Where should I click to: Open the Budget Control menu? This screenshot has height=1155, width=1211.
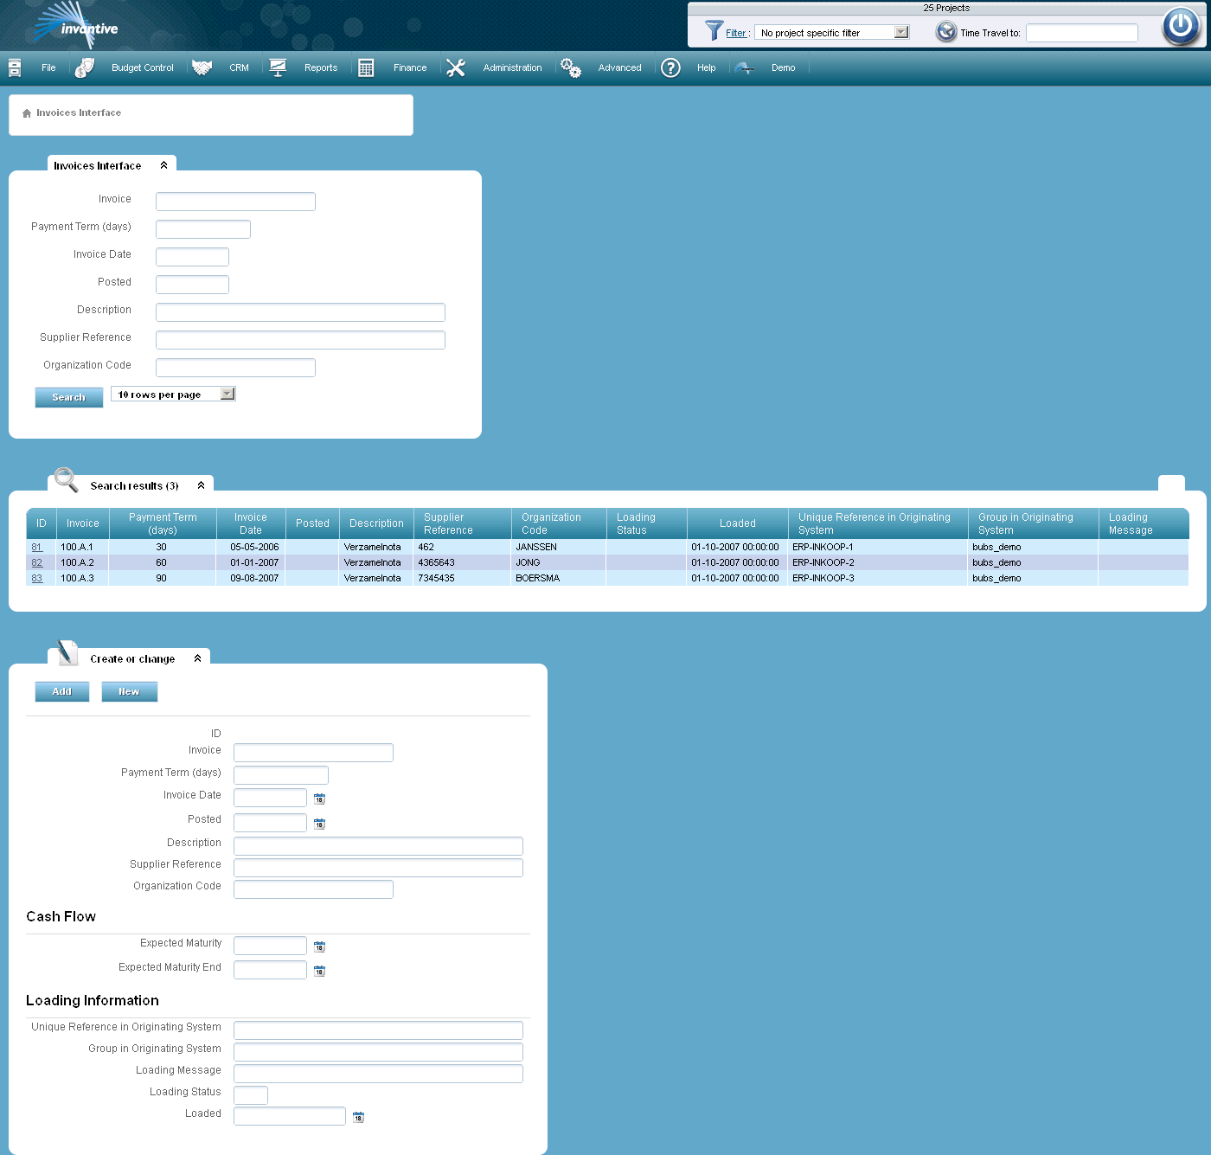click(143, 67)
